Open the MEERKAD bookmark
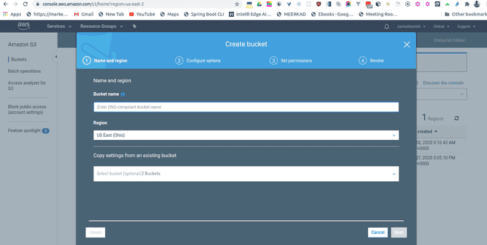The width and height of the screenshot is (487, 245). 291,14
